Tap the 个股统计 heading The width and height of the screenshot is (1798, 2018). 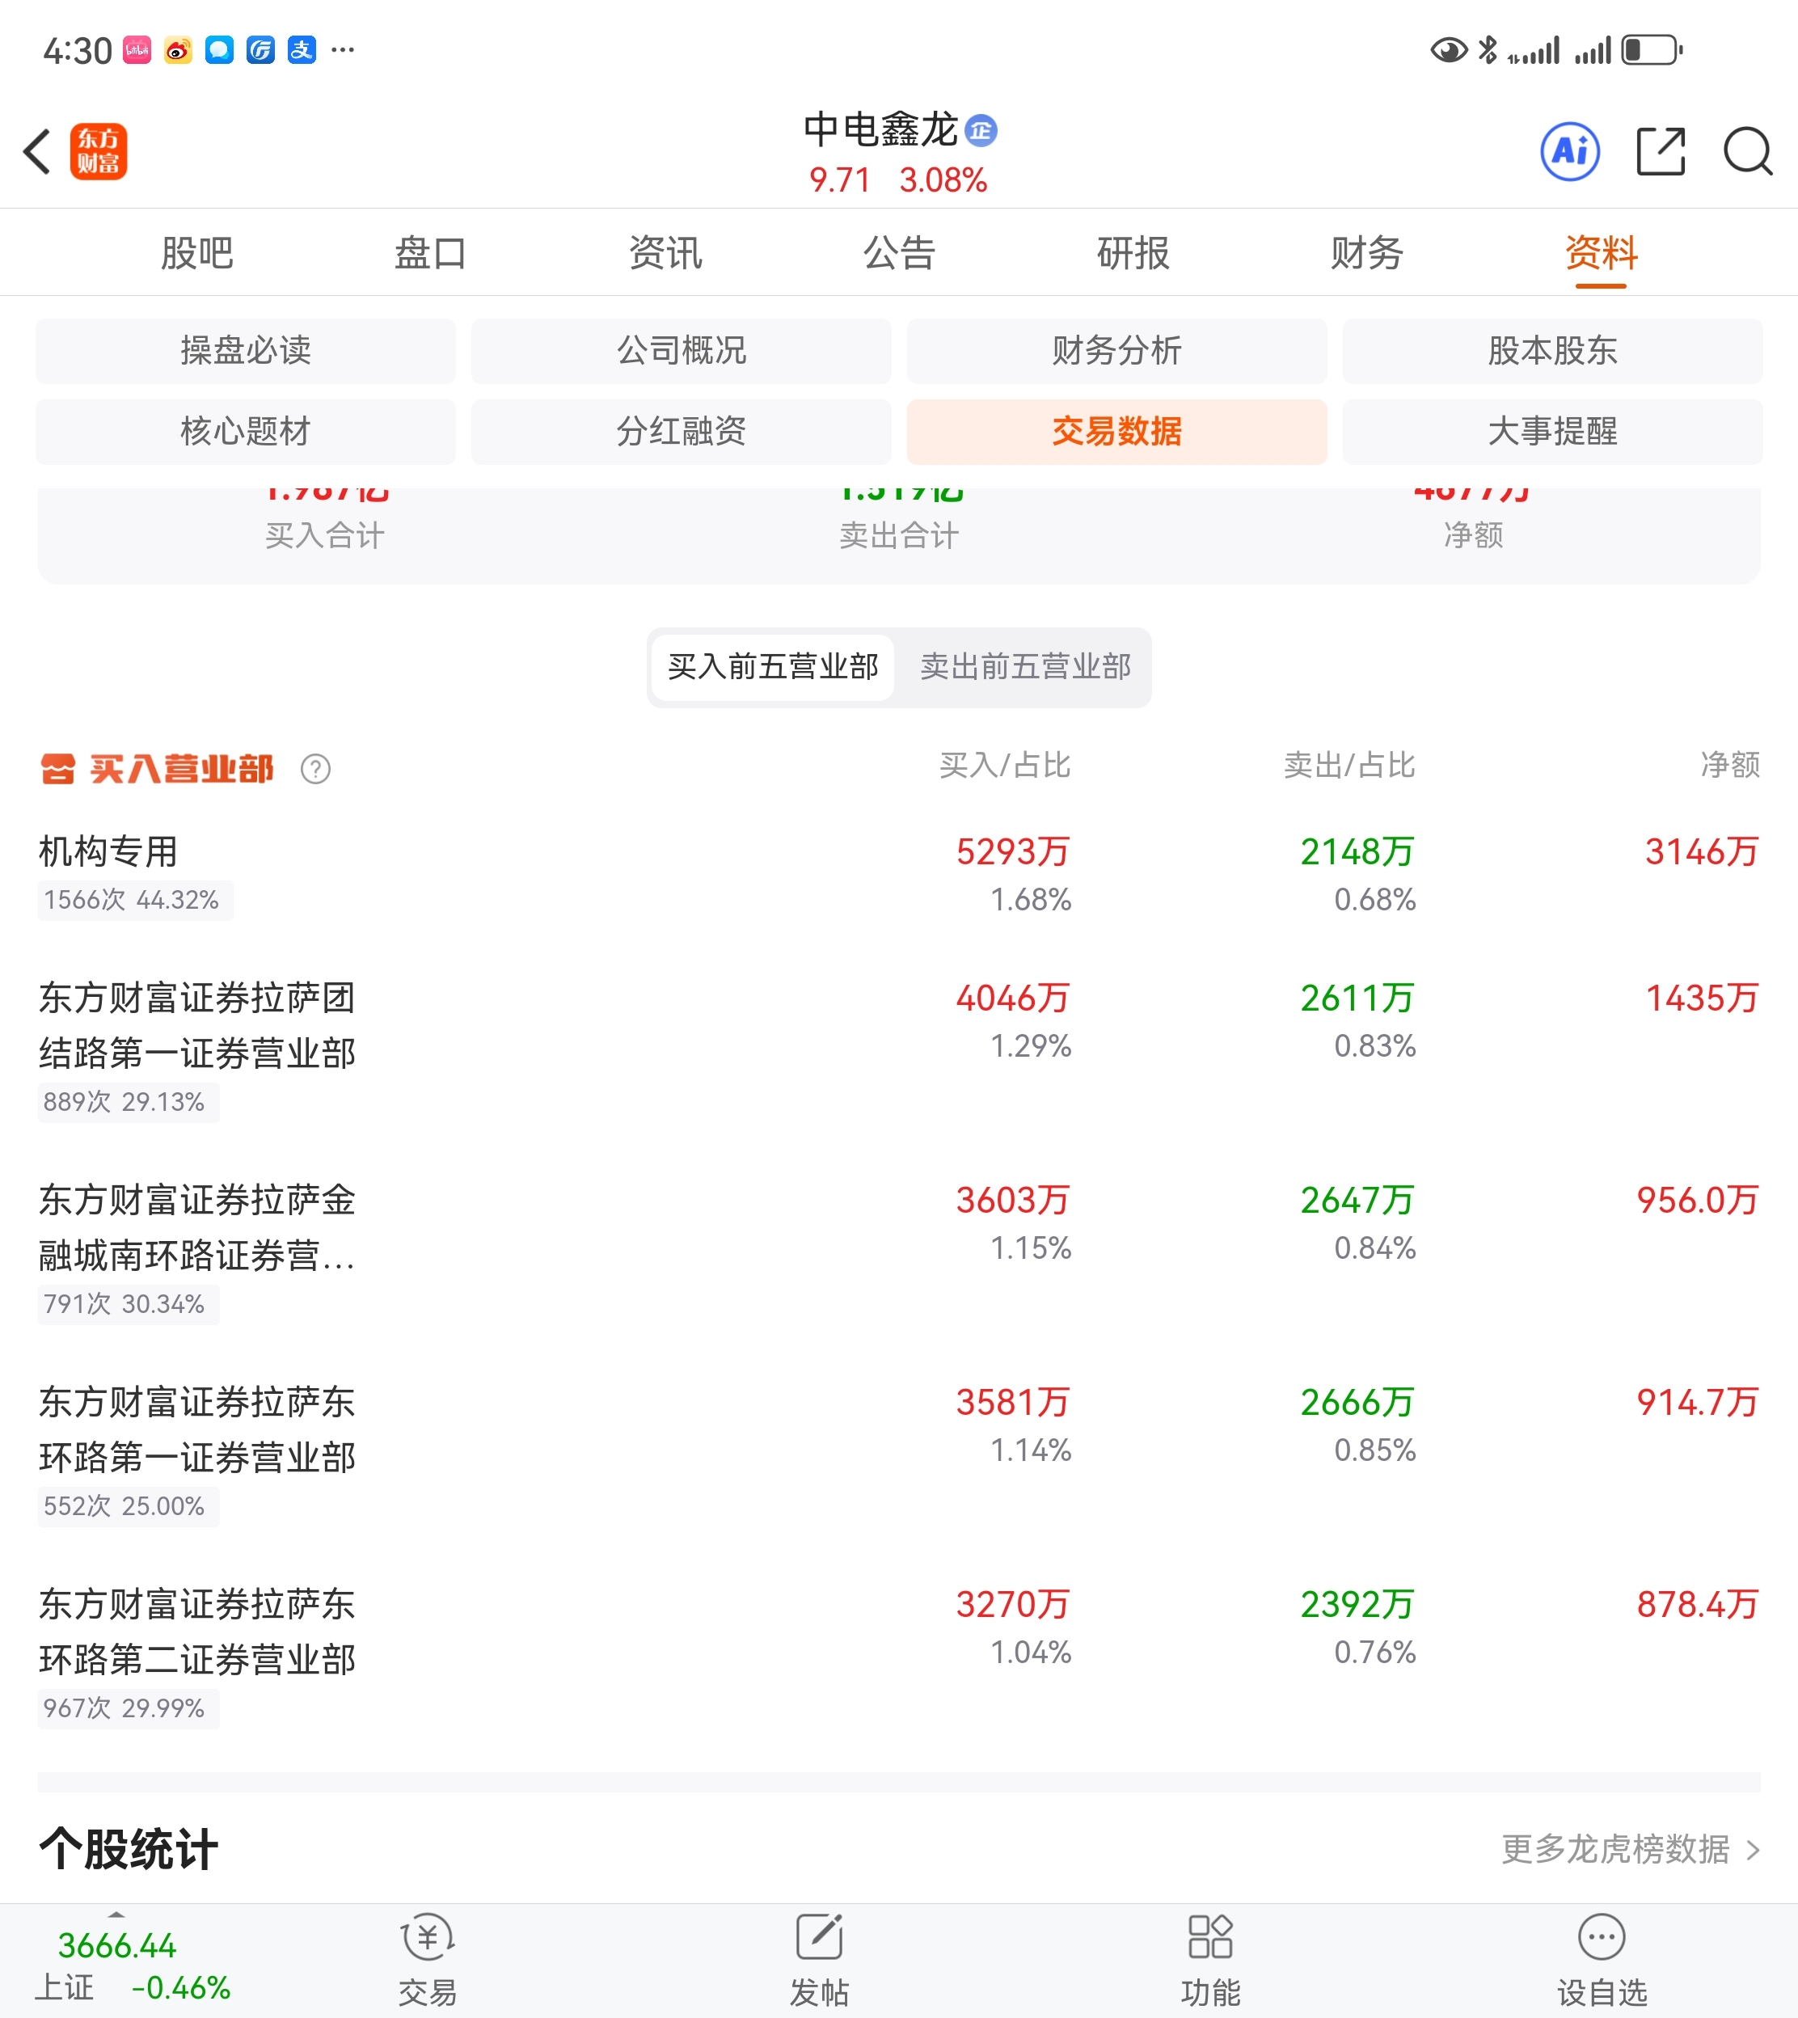(129, 1848)
